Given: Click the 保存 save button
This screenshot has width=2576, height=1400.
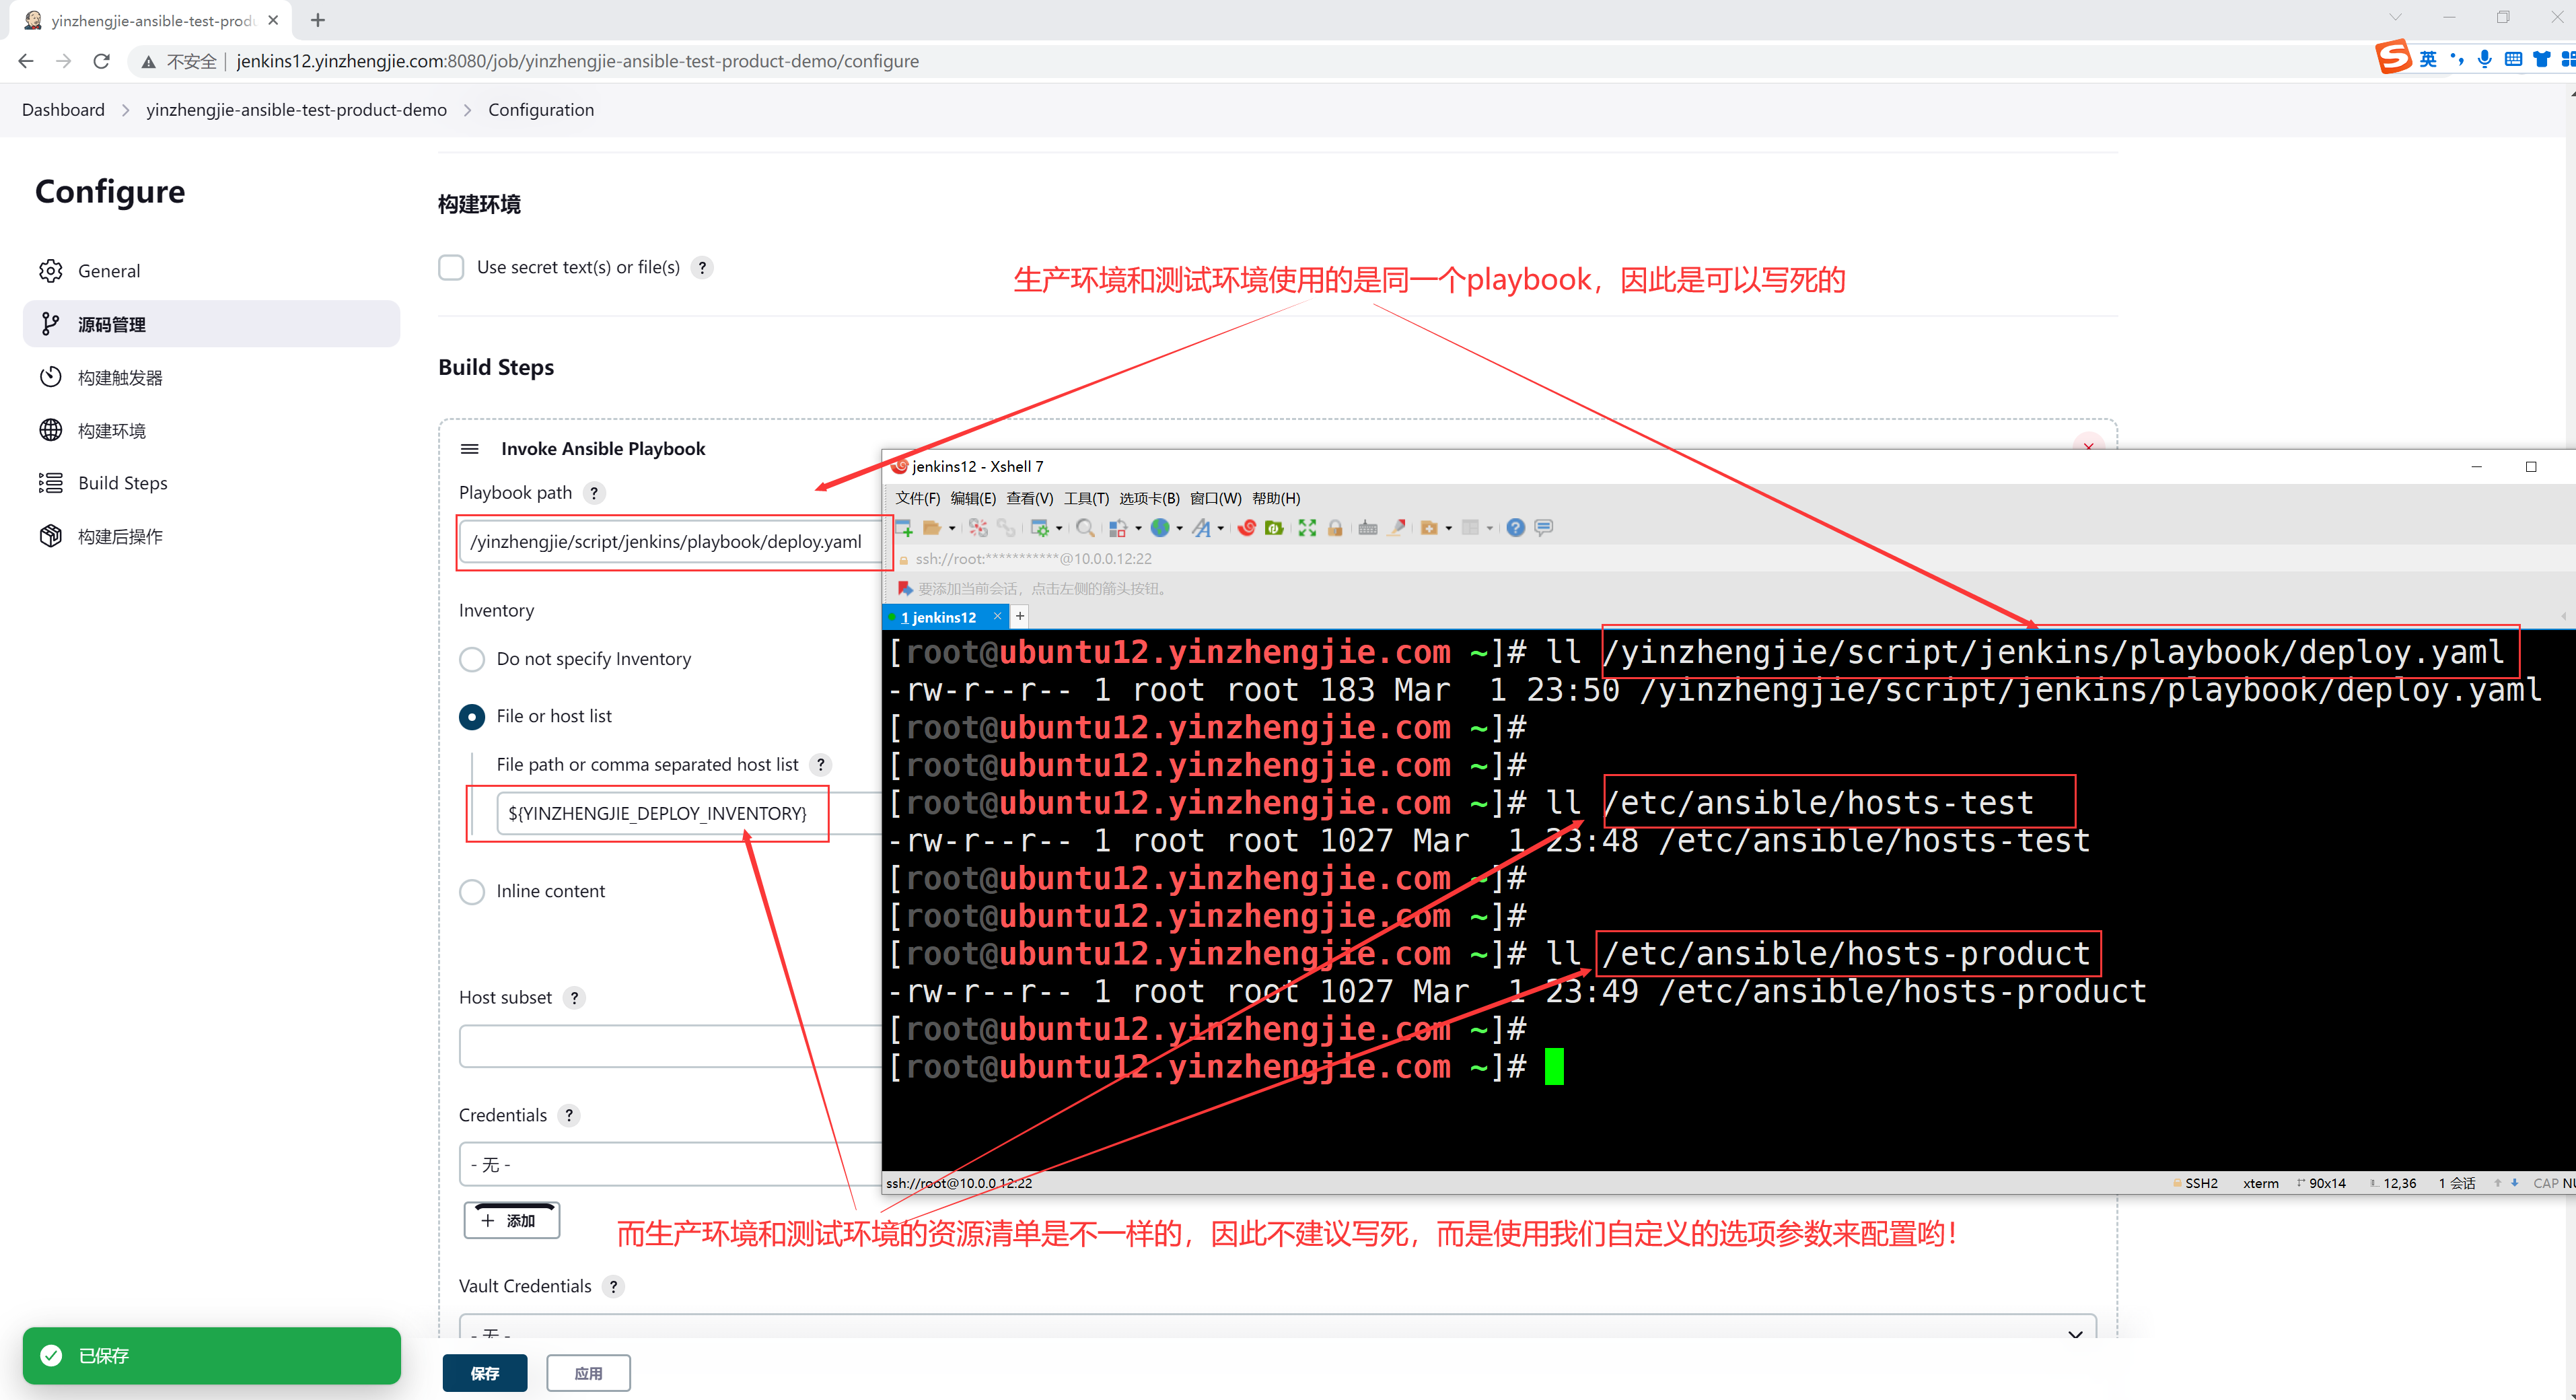Looking at the screenshot, I should click(485, 1373).
